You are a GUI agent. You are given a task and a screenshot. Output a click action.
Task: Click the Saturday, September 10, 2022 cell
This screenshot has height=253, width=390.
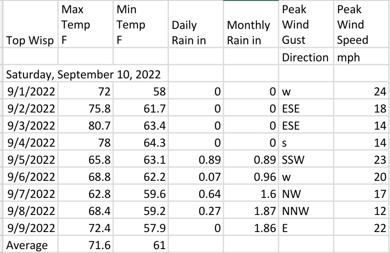click(x=83, y=74)
